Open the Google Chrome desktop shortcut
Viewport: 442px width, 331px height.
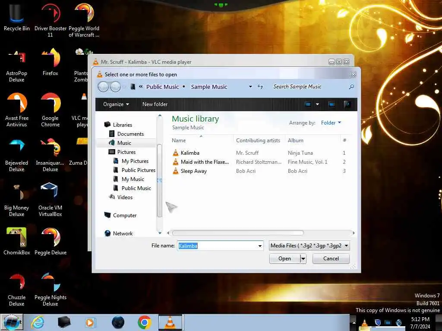[51, 110]
